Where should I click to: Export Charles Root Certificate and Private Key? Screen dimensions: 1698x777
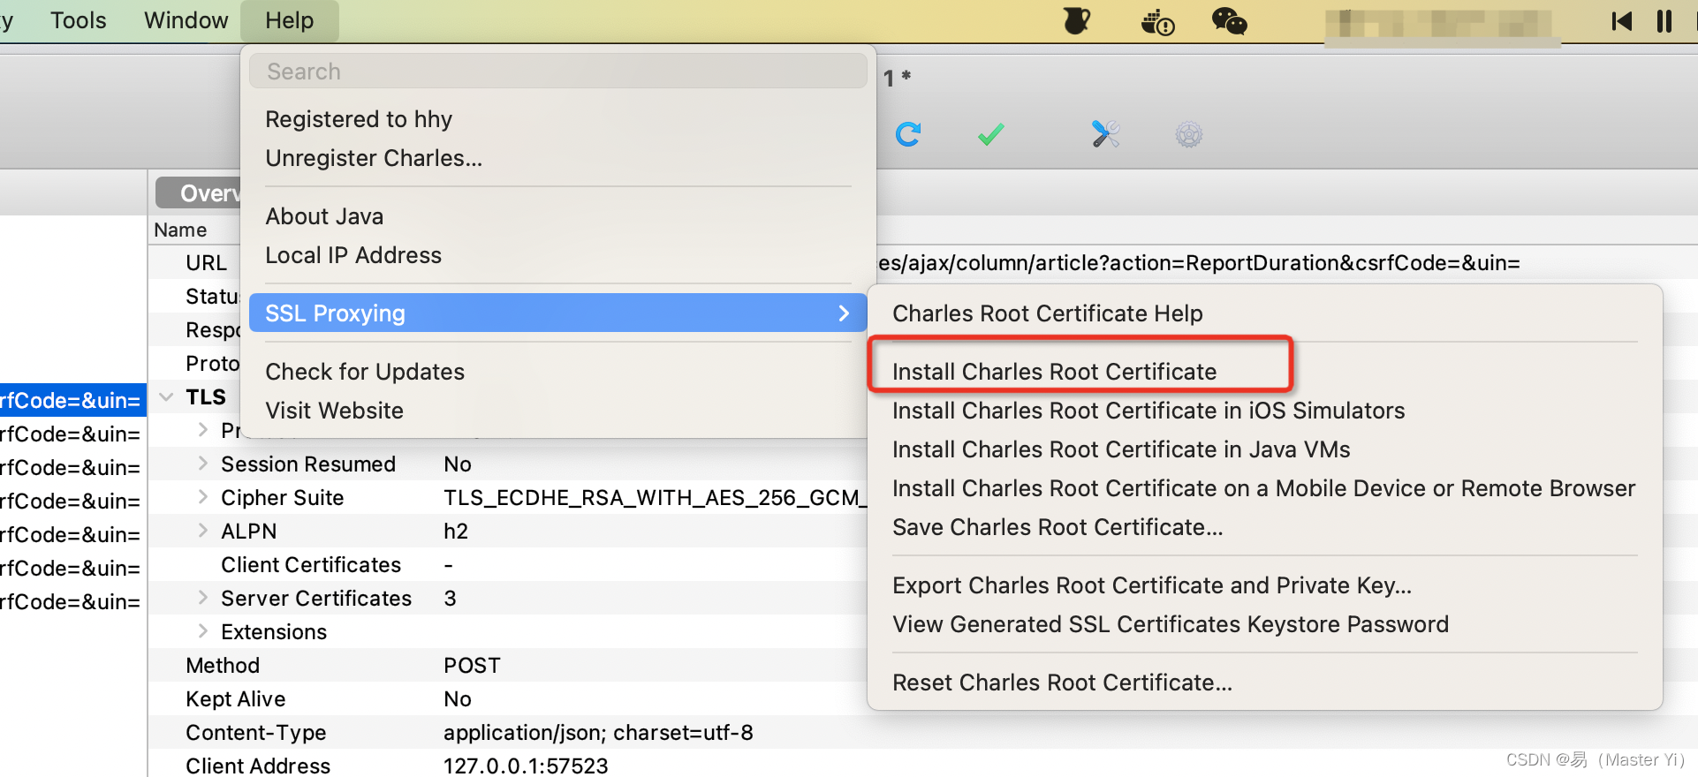point(1265,585)
